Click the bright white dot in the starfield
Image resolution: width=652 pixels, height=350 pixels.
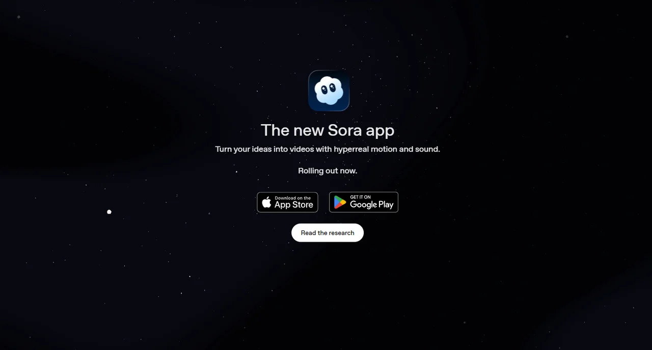pyautogui.click(x=109, y=212)
